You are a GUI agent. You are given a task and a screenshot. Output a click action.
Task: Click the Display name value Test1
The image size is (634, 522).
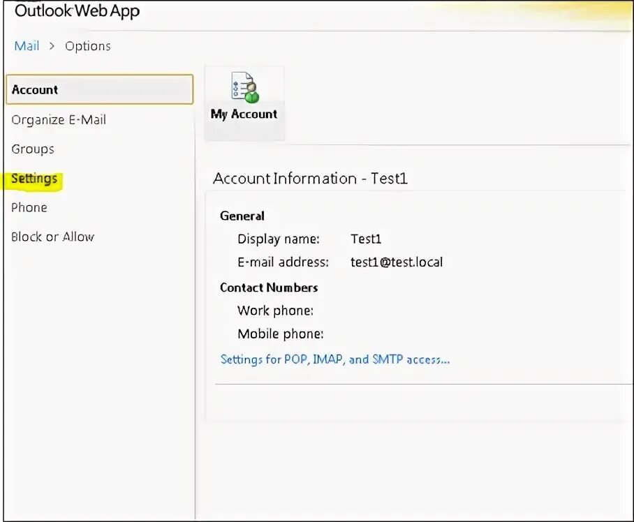click(x=365, y=239)
